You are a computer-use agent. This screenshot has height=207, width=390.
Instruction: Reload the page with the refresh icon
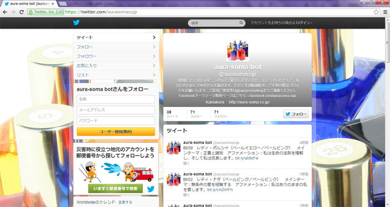point(21,12)
